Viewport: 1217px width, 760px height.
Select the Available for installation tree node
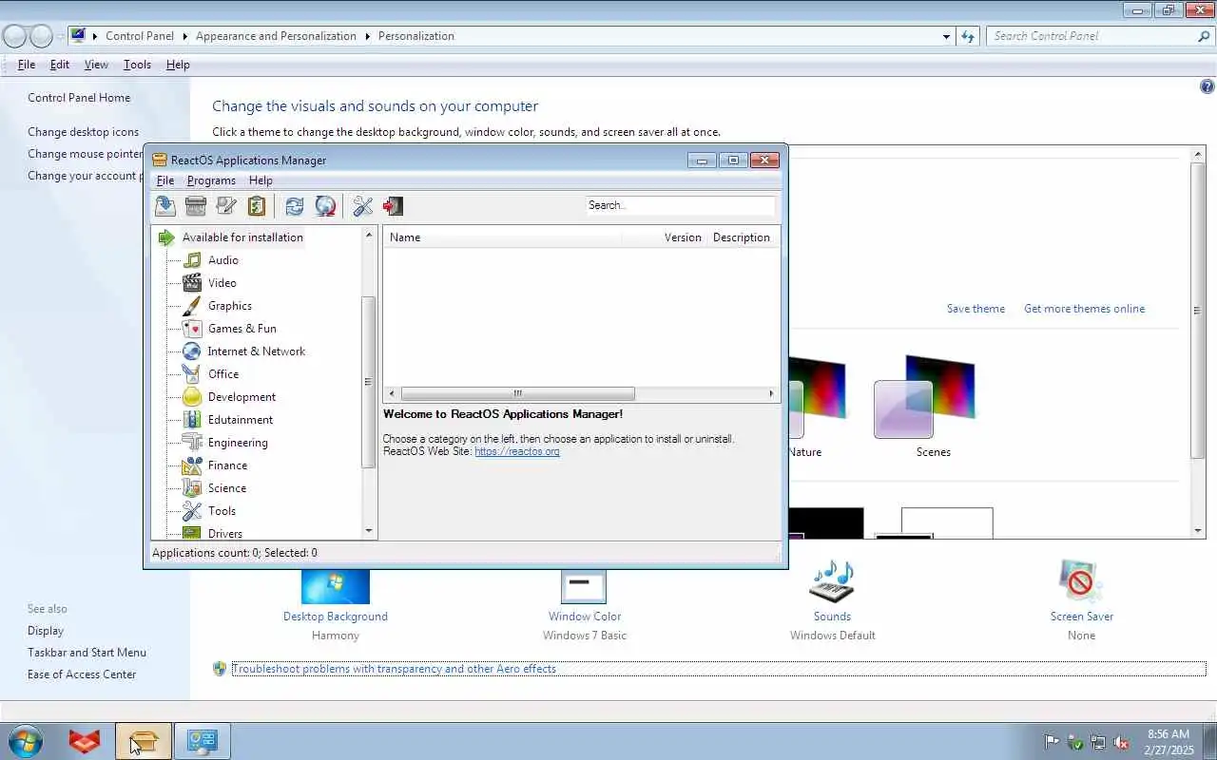pos(242,237)
